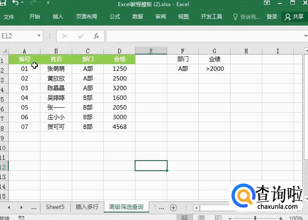Viewport: 308px width, 220px height.
Task: Click the Insert Function fx icon
Action: pos(96,36)
